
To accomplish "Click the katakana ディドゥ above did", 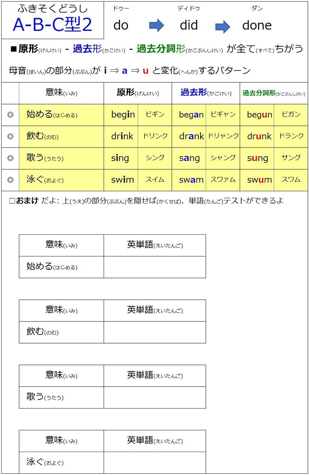I will click(x=189, y=8).
